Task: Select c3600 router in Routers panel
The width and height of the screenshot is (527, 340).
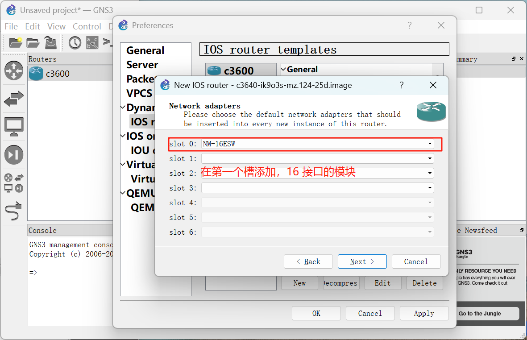Action: pyautogui.click(x=70, y=74)
